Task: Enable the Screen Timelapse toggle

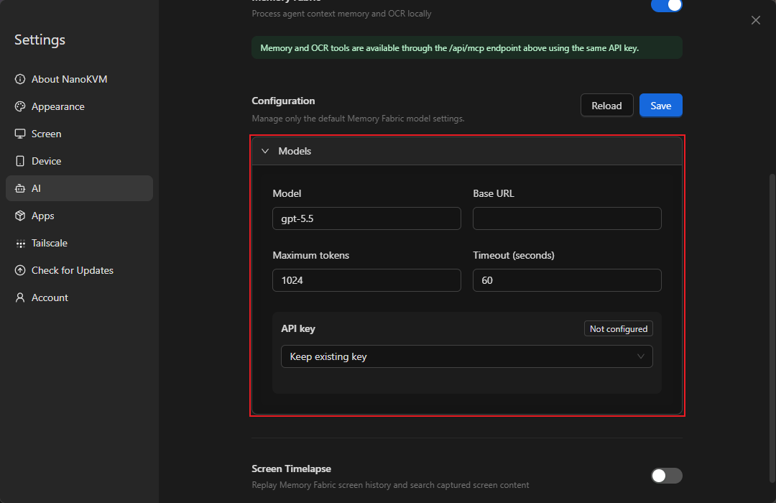Action: coord(667,476)
